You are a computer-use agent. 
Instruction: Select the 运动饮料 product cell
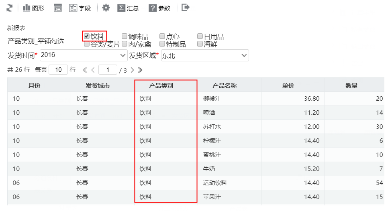click(229, 183)
